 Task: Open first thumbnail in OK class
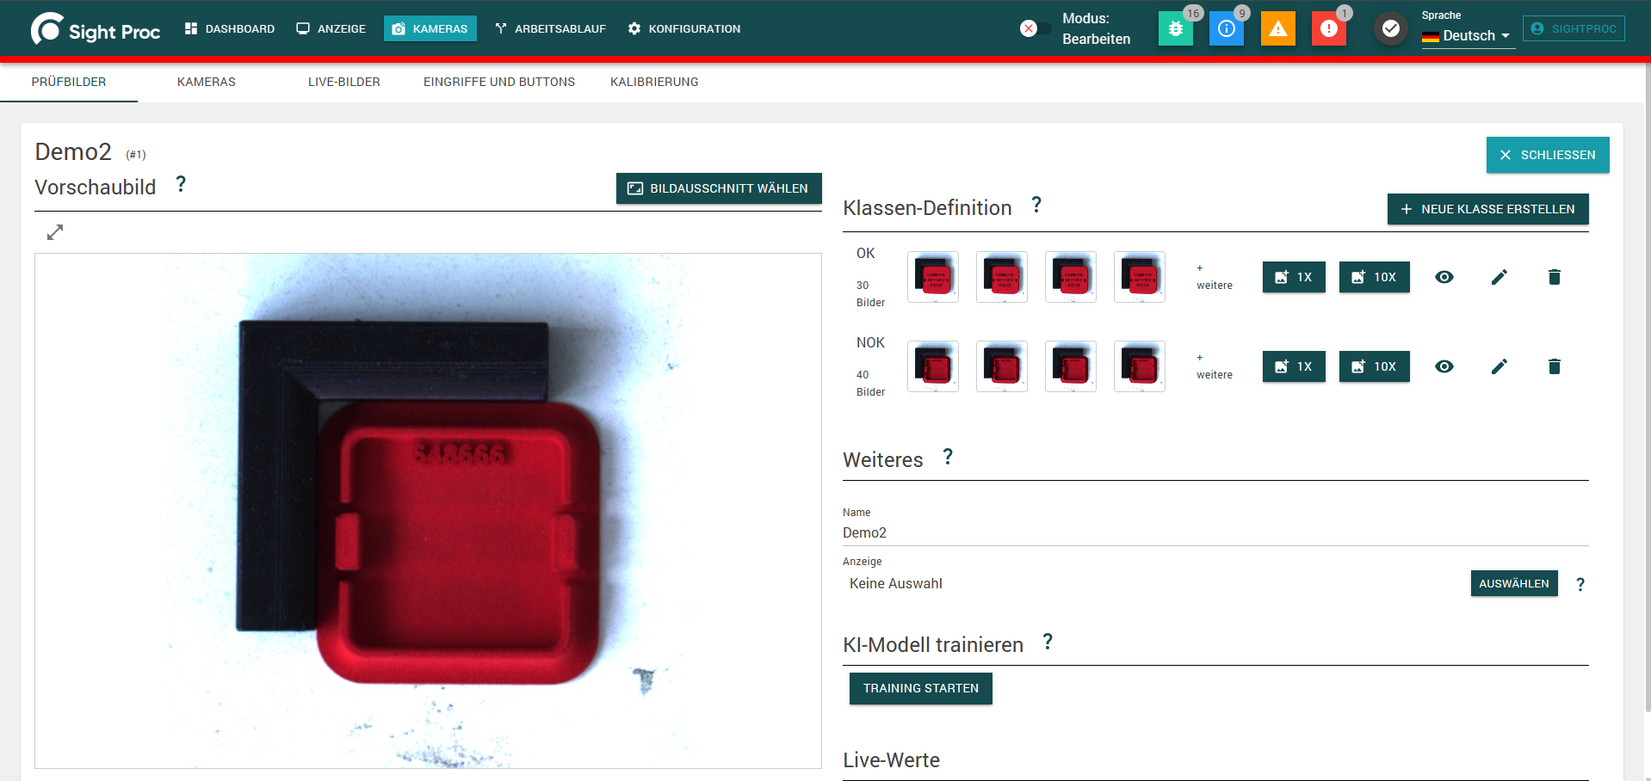tap(933, 277)
